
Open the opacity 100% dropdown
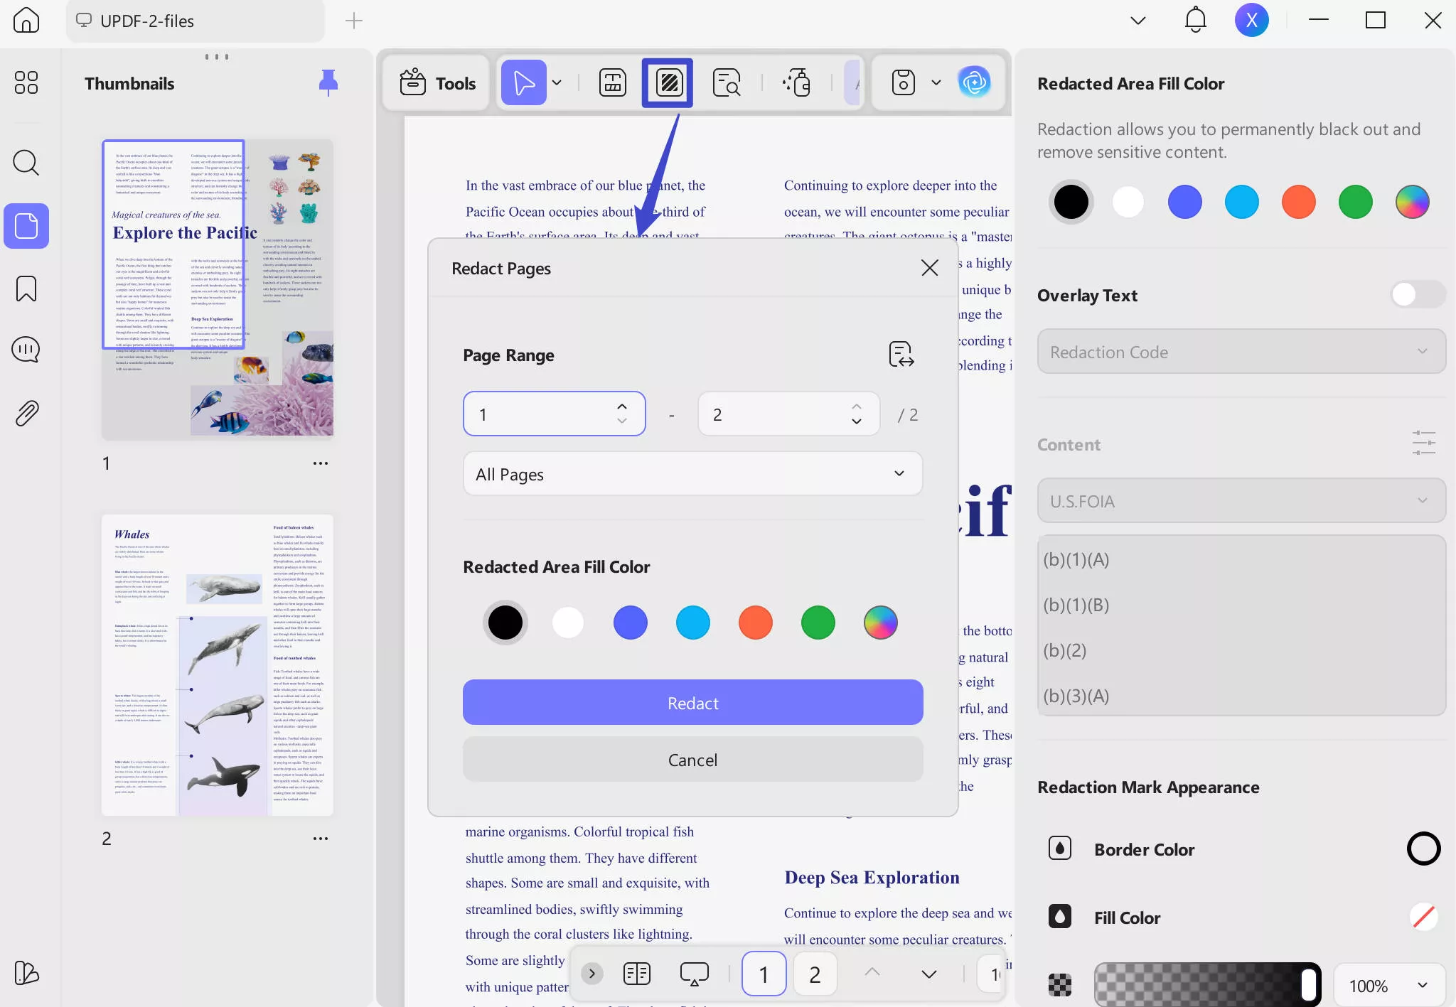point(1388,986)
